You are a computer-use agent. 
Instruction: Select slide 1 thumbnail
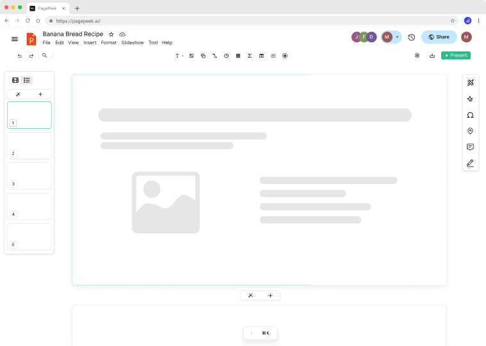(x=29, y=115)
